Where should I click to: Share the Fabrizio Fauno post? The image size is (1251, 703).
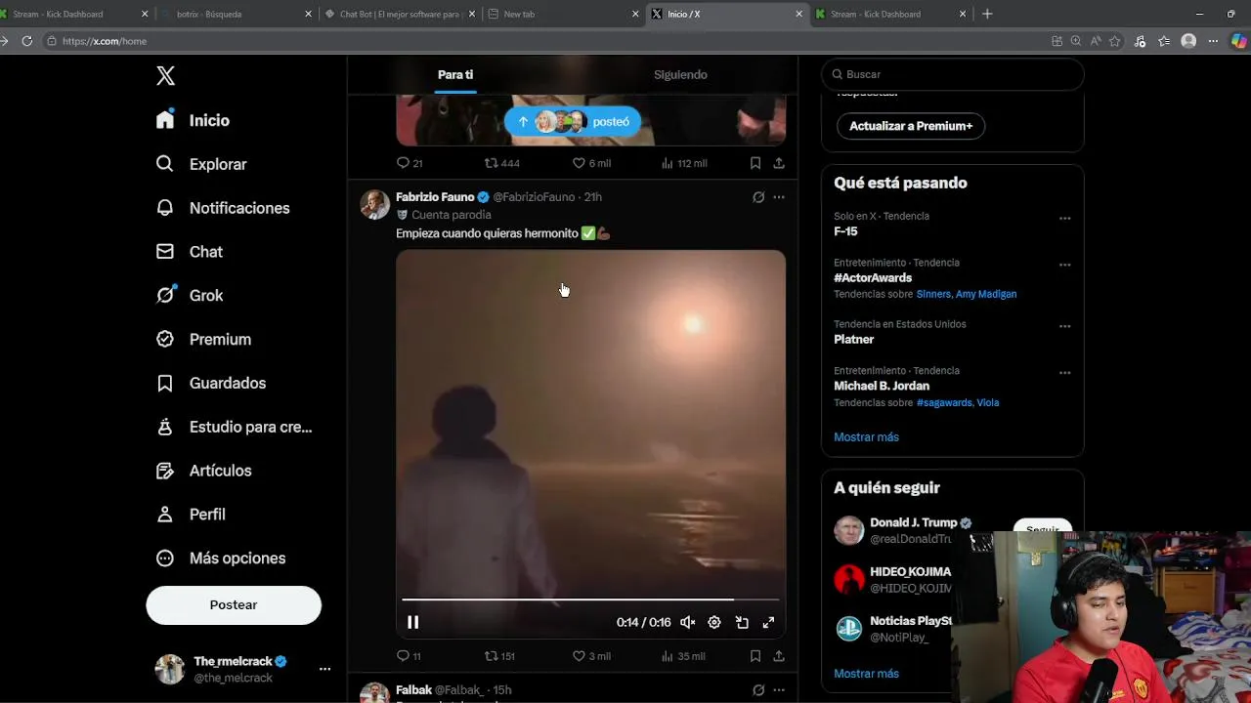(x=779, y=656)
